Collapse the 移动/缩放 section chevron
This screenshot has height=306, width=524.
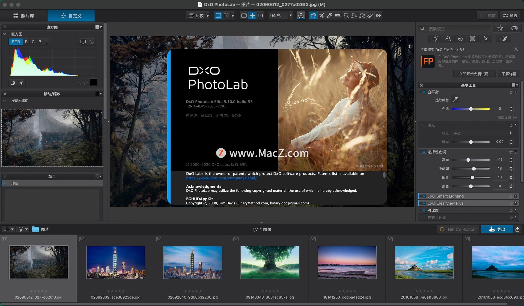click(x=4, y=100)
